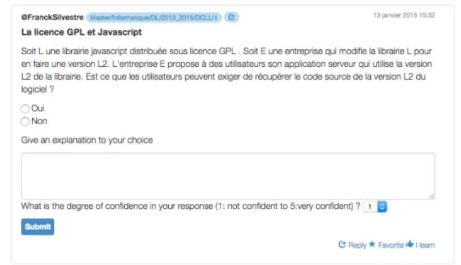This screenshot has height=265, width=461.
Task: Click the resize handle of the text area
Action: pyautogui.click(x=432, y=196)
